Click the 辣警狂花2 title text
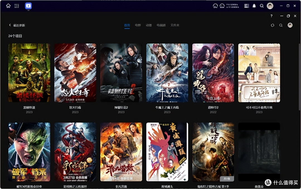Viewport: 301px width, 189px height. 121,107
